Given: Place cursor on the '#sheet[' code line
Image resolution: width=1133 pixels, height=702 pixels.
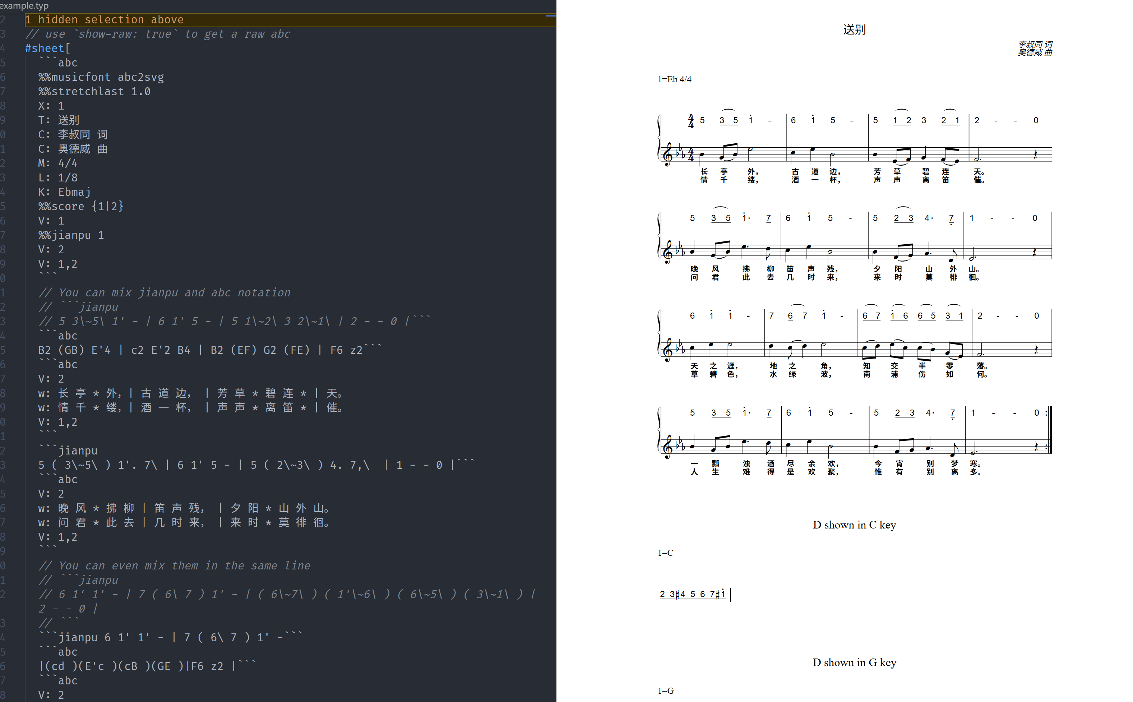Looking at the screenshot, I should (48, 48).
